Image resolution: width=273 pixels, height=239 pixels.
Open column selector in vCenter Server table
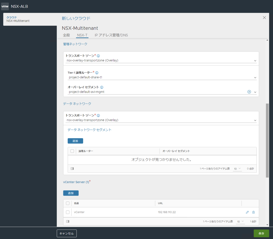(x=68, y=221)
